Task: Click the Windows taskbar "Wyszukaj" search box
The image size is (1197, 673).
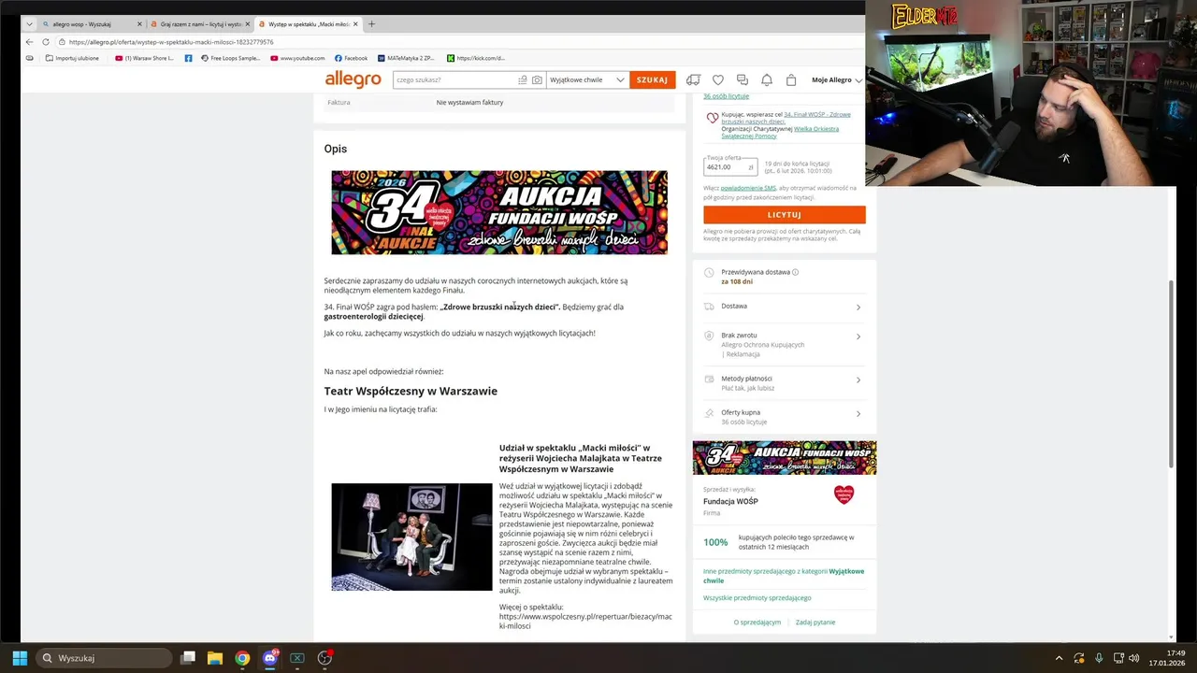Action: [105, 658]
